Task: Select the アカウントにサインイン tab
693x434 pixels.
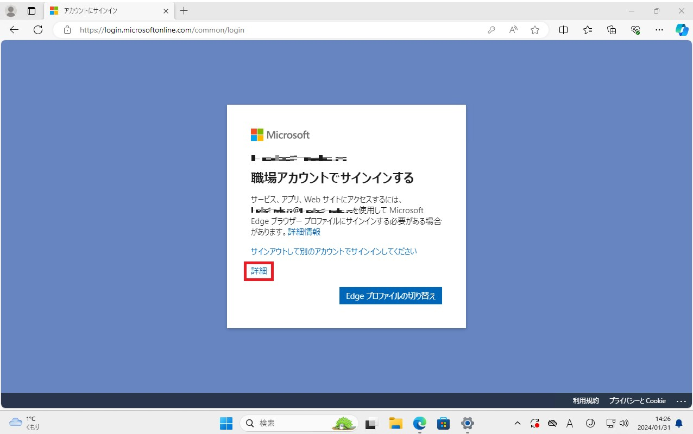Action: pyautogui.click(x=109, y=11)
